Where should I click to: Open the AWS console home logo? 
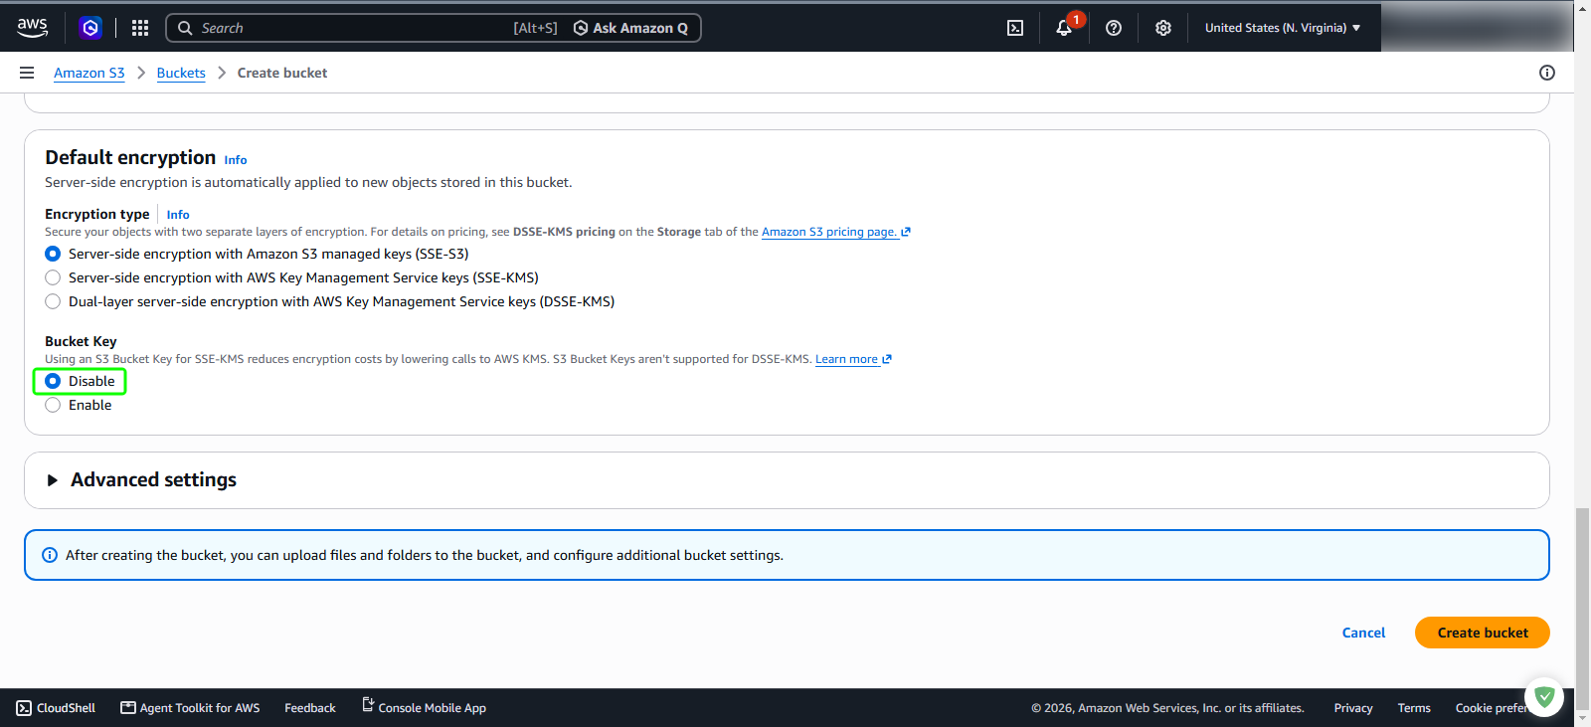pos(32,28)
